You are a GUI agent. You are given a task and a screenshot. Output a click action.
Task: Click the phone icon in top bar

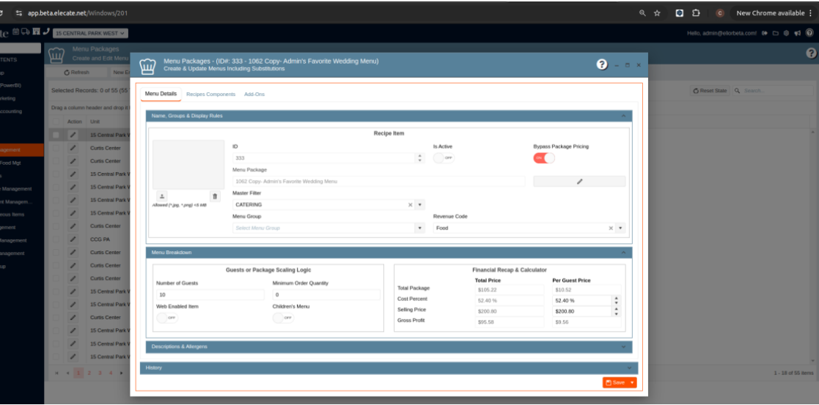pos(46,31)
